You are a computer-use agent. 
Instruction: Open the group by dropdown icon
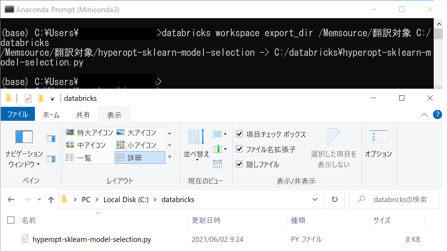[220, 134]
